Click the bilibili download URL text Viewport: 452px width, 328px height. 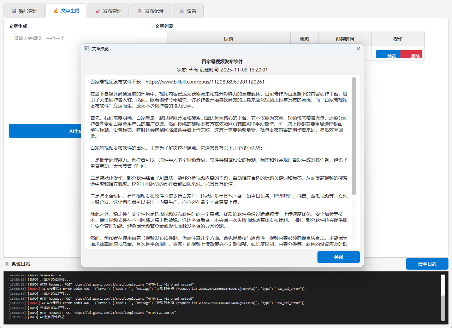[x=205, y=82]
